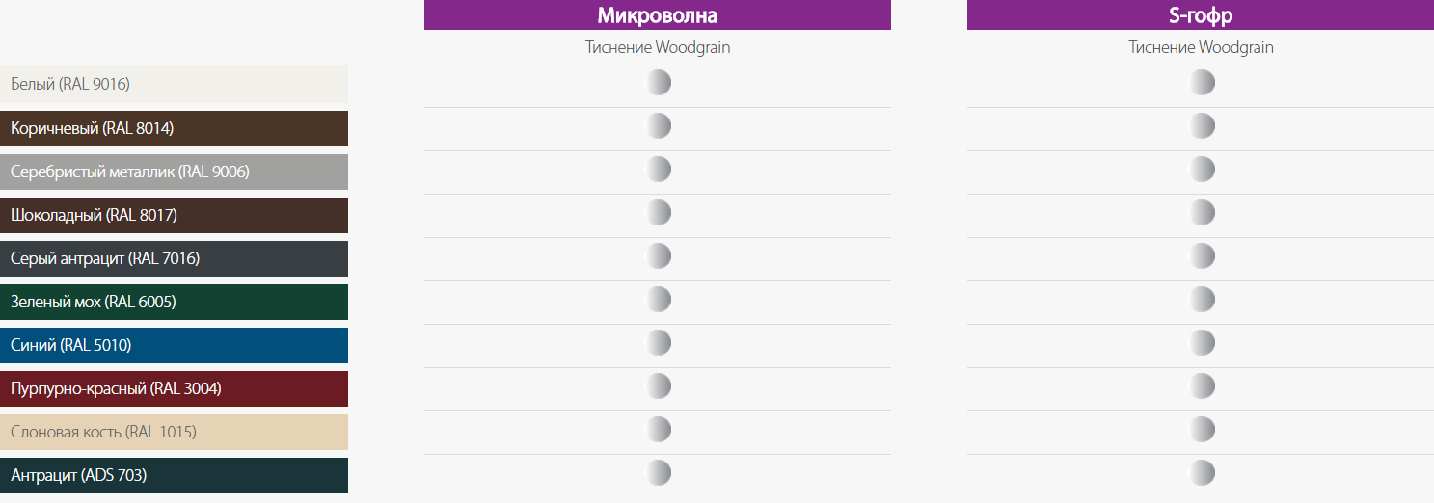Select the Антрацит (ADS 703) swatch

coord(174,475)
